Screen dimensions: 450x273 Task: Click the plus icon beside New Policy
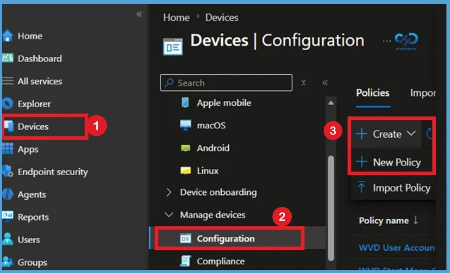361,162
